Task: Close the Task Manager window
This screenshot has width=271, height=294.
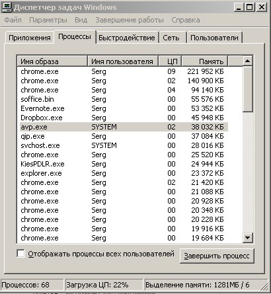Action: 261,7
